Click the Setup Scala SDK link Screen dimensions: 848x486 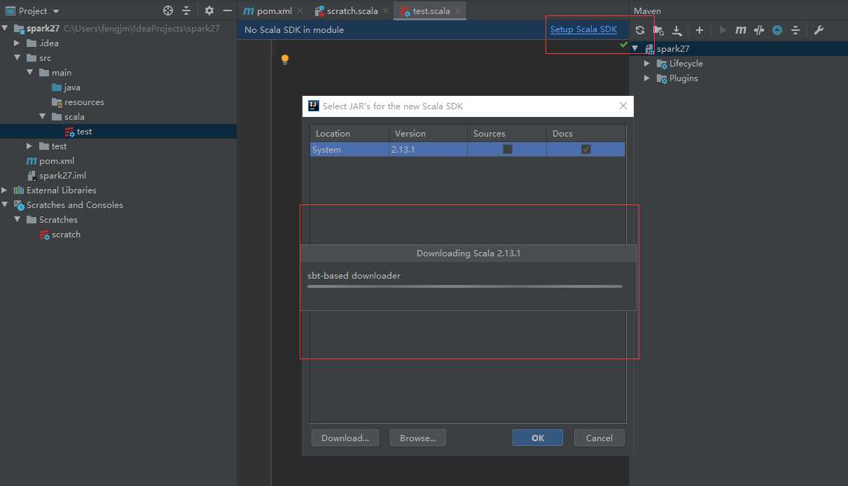pos(583,29)
